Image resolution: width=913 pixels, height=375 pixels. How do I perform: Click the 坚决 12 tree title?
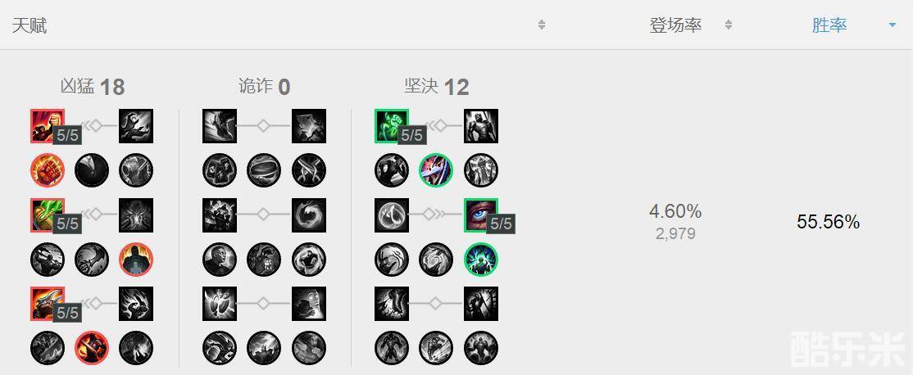point(437,87)
